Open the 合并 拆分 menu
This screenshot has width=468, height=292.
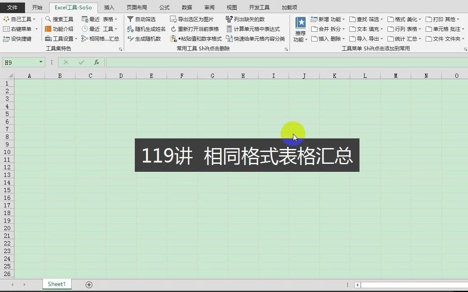(x=328, y=29)
